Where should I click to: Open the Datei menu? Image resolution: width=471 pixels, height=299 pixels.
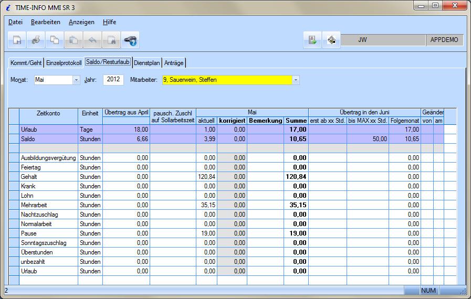point(15,22)
